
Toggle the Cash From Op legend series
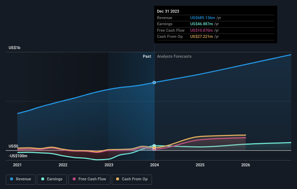[x=132, y=179]
